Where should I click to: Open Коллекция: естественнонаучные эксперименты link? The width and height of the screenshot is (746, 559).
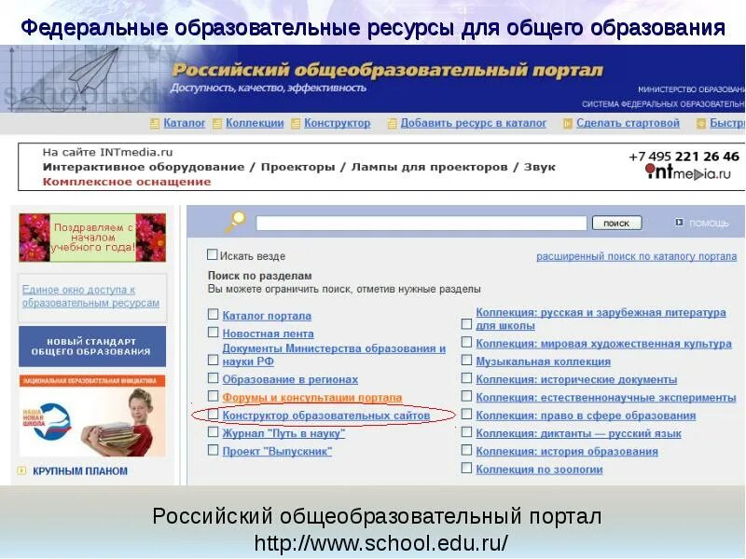pos(606,398)
